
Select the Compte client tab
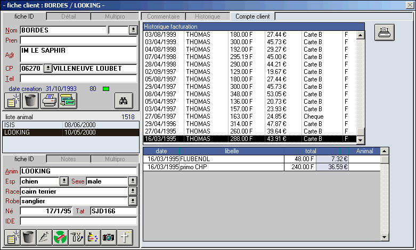pos(252,16)
